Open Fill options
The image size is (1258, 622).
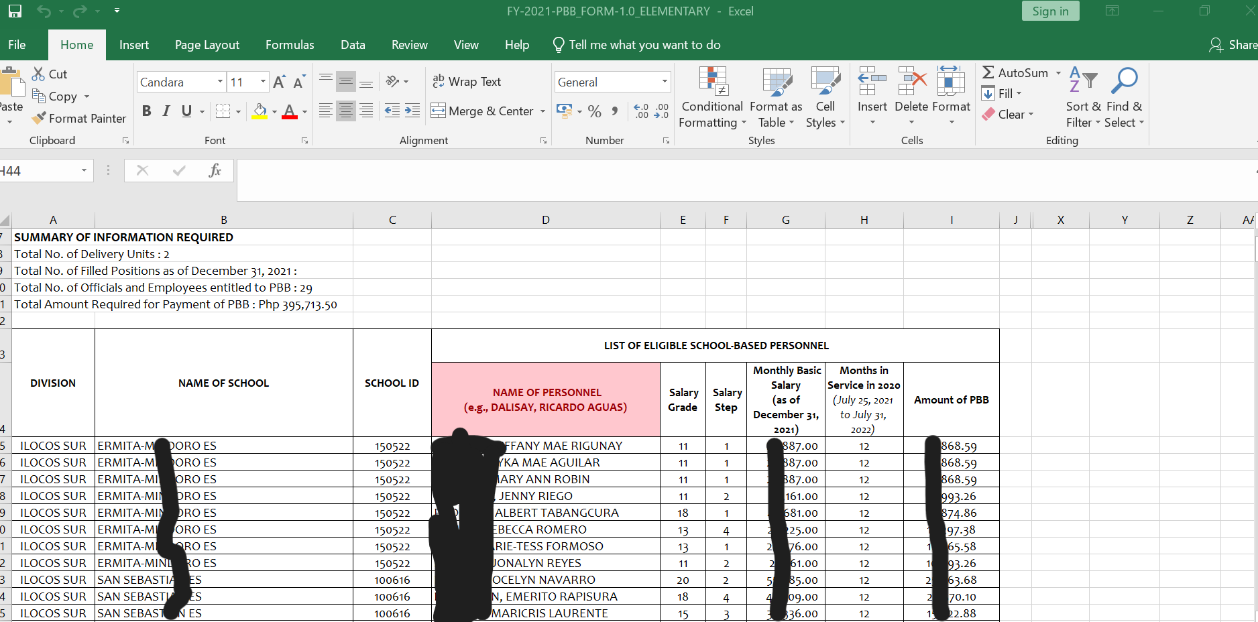(x=1000, y=94)
